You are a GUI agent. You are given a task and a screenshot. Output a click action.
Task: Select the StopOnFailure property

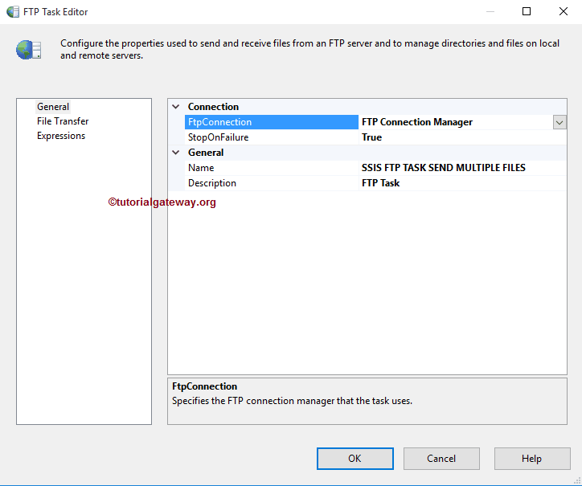pos(219,137)
